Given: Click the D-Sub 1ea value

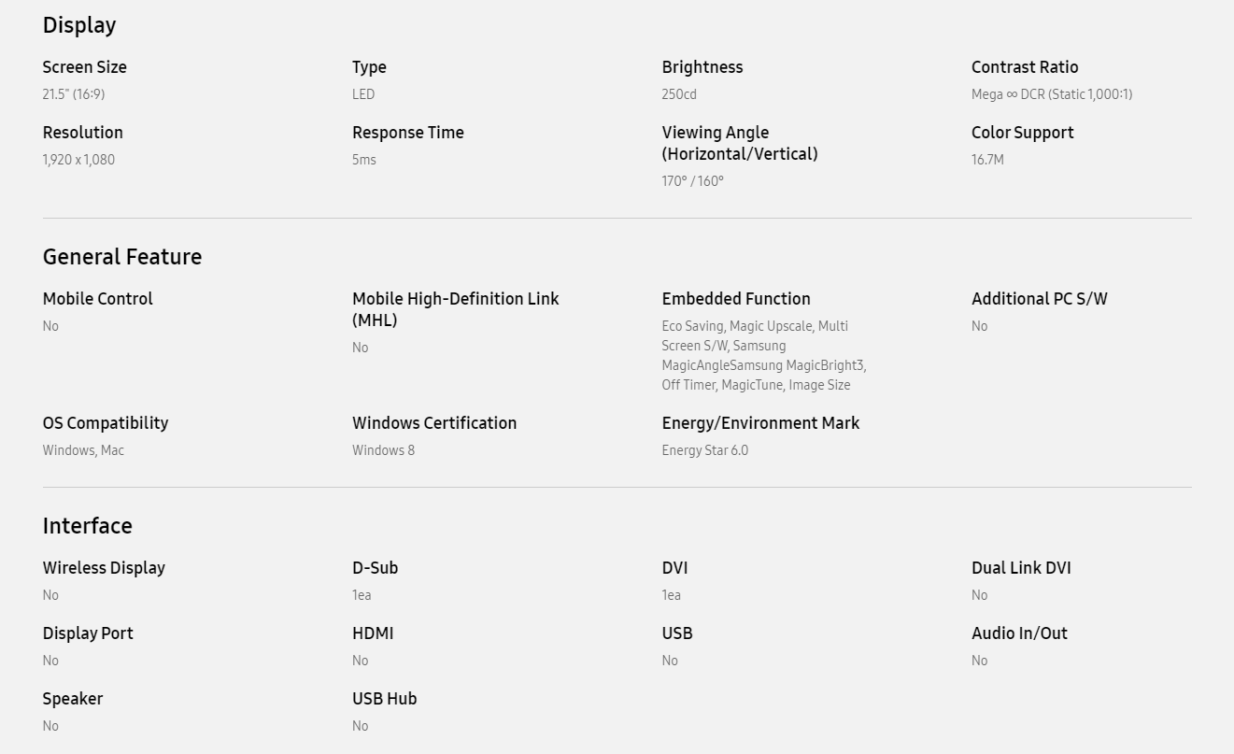Looking at the screenshot, I should click(362, 595).
